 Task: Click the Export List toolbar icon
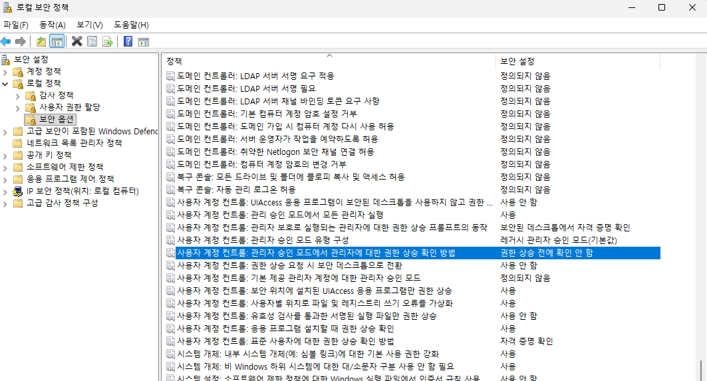point(107,41)
